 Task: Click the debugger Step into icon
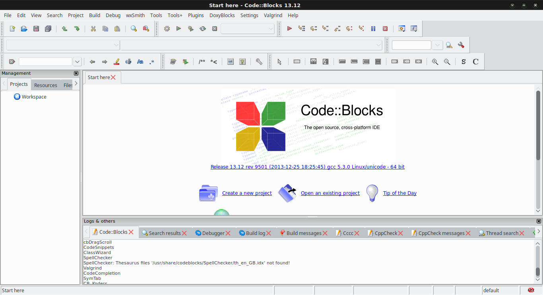(326, 29)
